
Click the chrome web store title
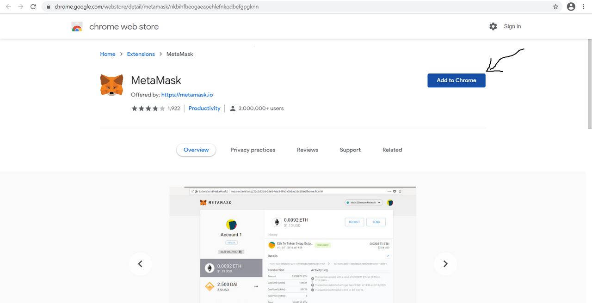(x=124, y=27)
